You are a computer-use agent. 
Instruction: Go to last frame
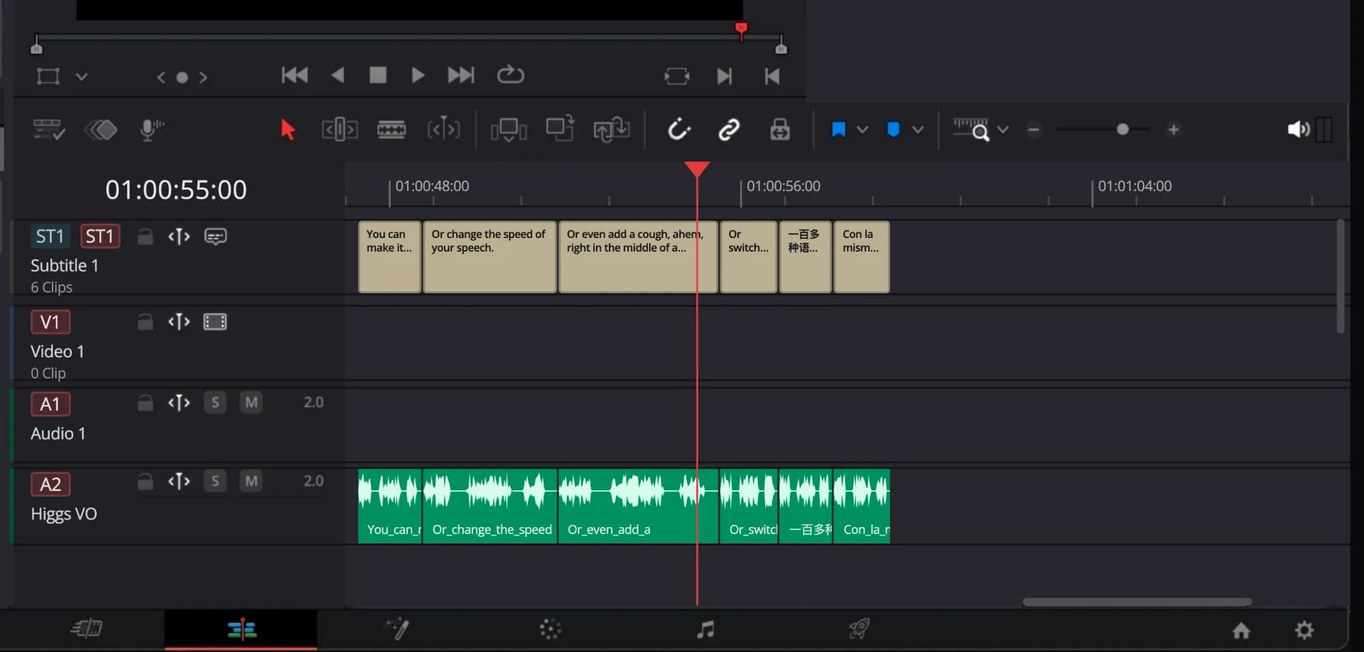(x=460, y=75)
